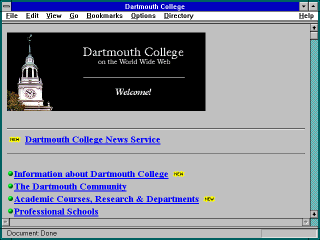Click green bullet beside Information about Dartmouth College
Image resolution: width=320 pixels, height=240 pixels.
click(10, 173)
